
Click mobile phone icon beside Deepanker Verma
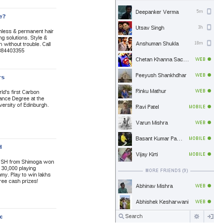(209, 11)
